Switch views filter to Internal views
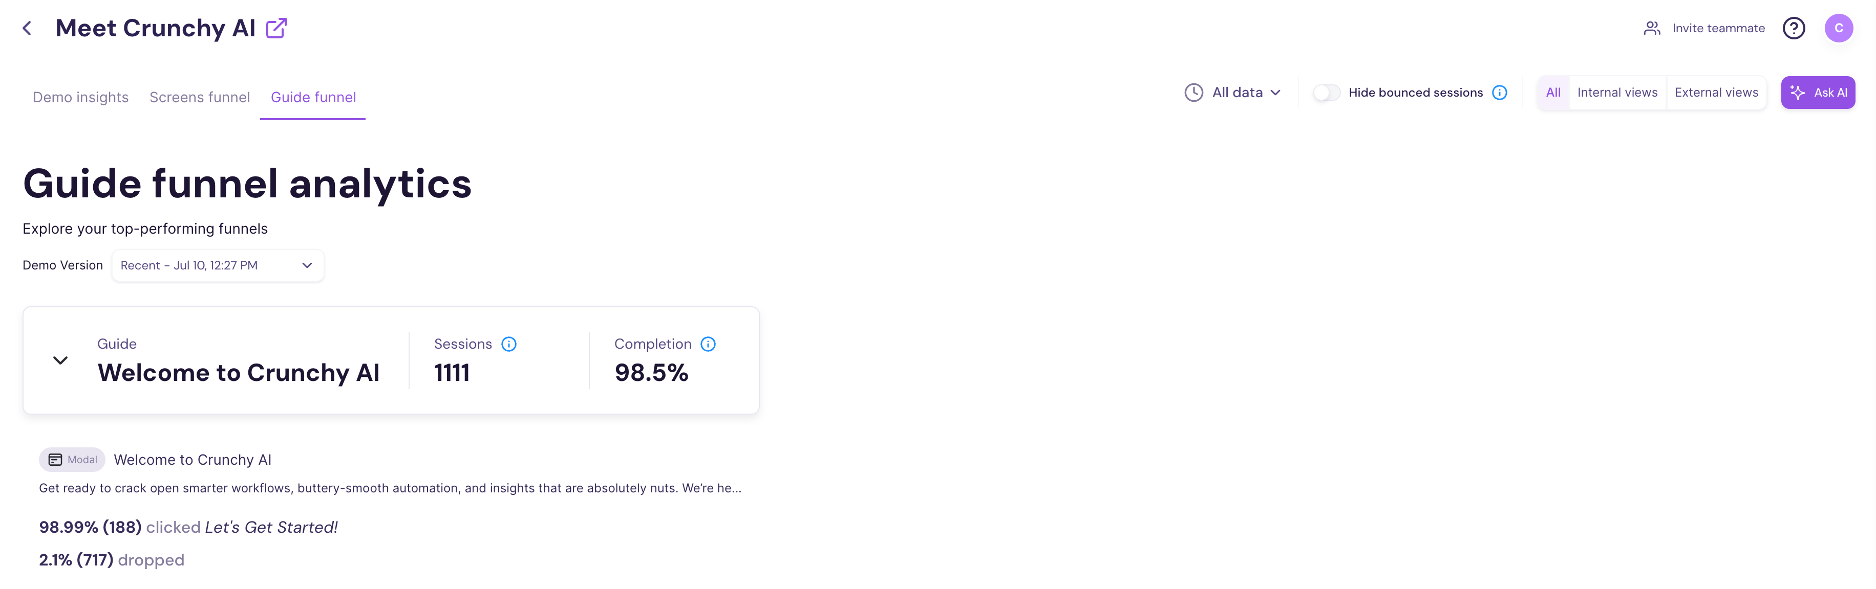Image resolution: width=1876 pixels, height=589 pixels. tap(1617, 93)
